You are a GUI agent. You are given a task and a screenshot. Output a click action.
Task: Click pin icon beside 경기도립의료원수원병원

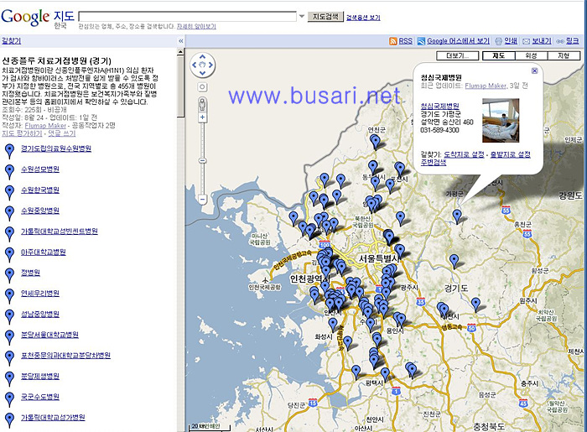[10, 151]
